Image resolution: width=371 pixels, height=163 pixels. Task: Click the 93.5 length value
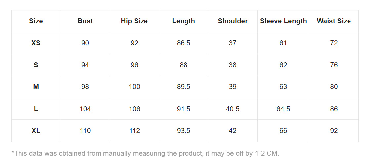(x=184, y=131)
